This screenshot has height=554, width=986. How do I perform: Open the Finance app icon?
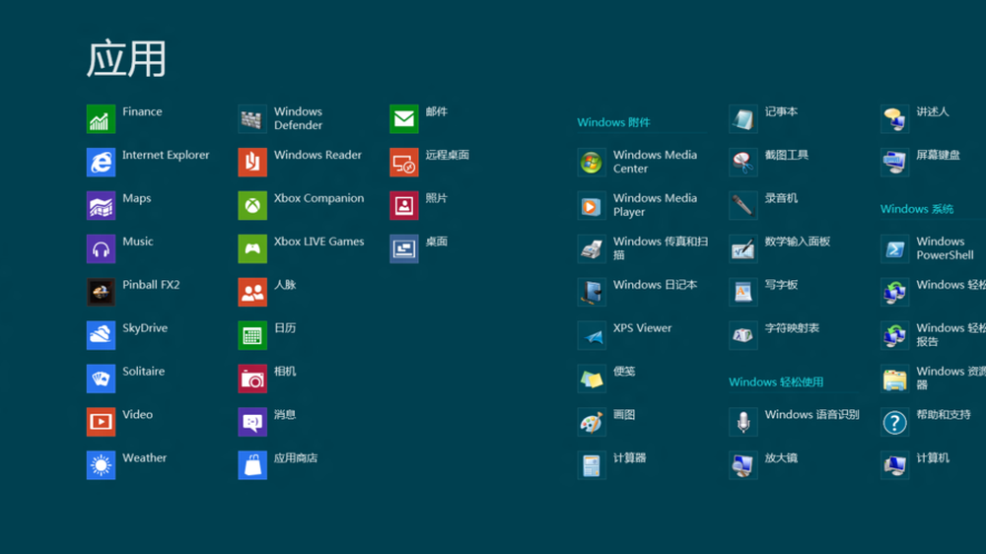pos(101,119)
